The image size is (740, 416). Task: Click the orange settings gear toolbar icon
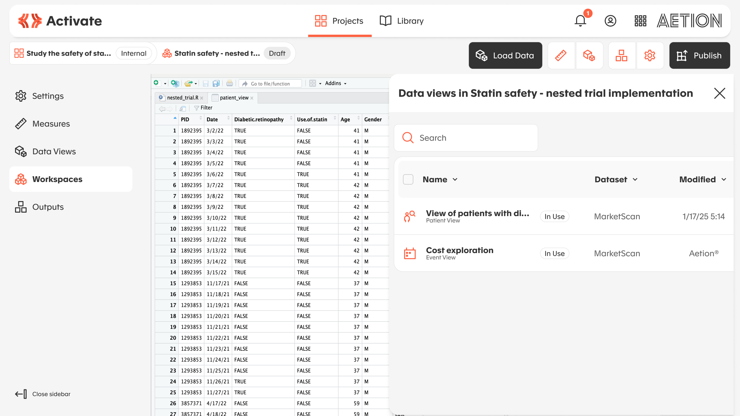(x=650, y=55)
